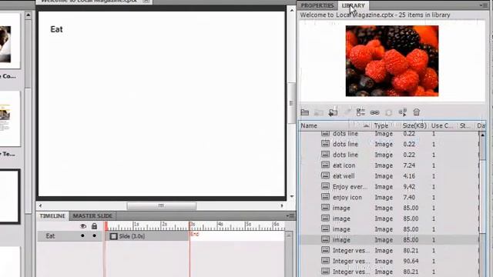This screenshot has height=277, width=493.
Task: Click the stage vertical scroll up arrow
Action: tap(291, 10)
